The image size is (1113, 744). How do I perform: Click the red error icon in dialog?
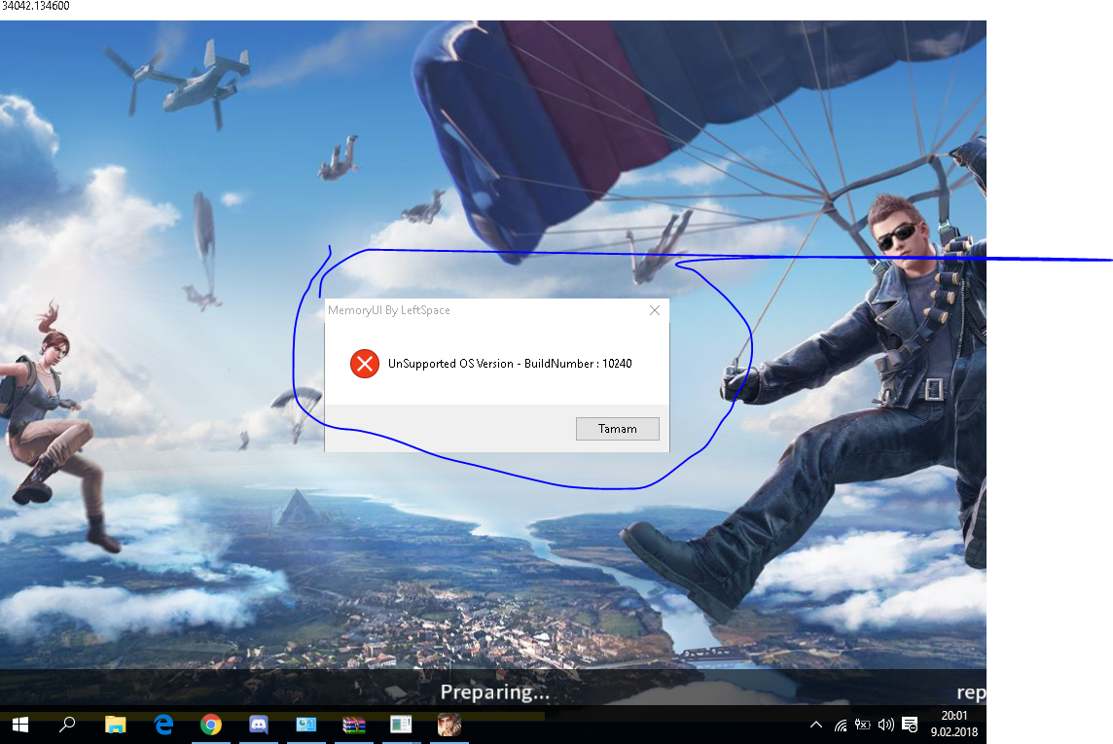click(x=365, y=364)
